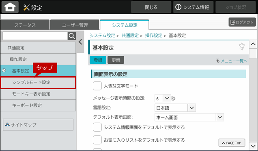Click the search magnifier icon
This screenshot has width=258, height=151.
click(x=72, y=36)
